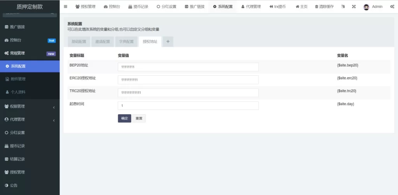Open the control sidebar cogs icon at the top right
Image resolution: width=398 pixels, height=195 pixels.
click(x=392, y=7)
